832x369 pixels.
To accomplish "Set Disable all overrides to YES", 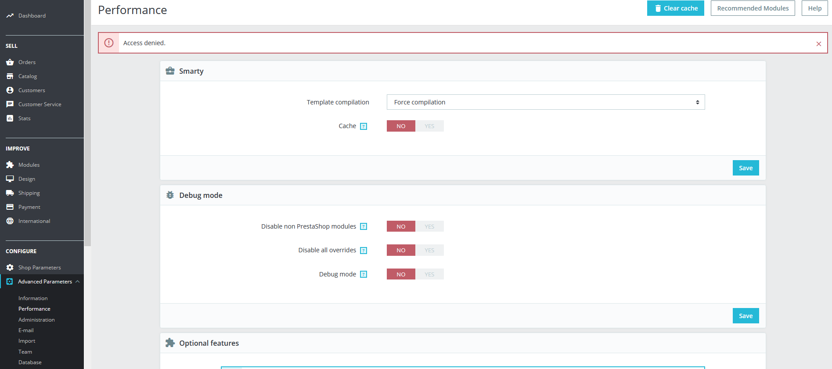I will pyautogui.click(x=429, y=250).
